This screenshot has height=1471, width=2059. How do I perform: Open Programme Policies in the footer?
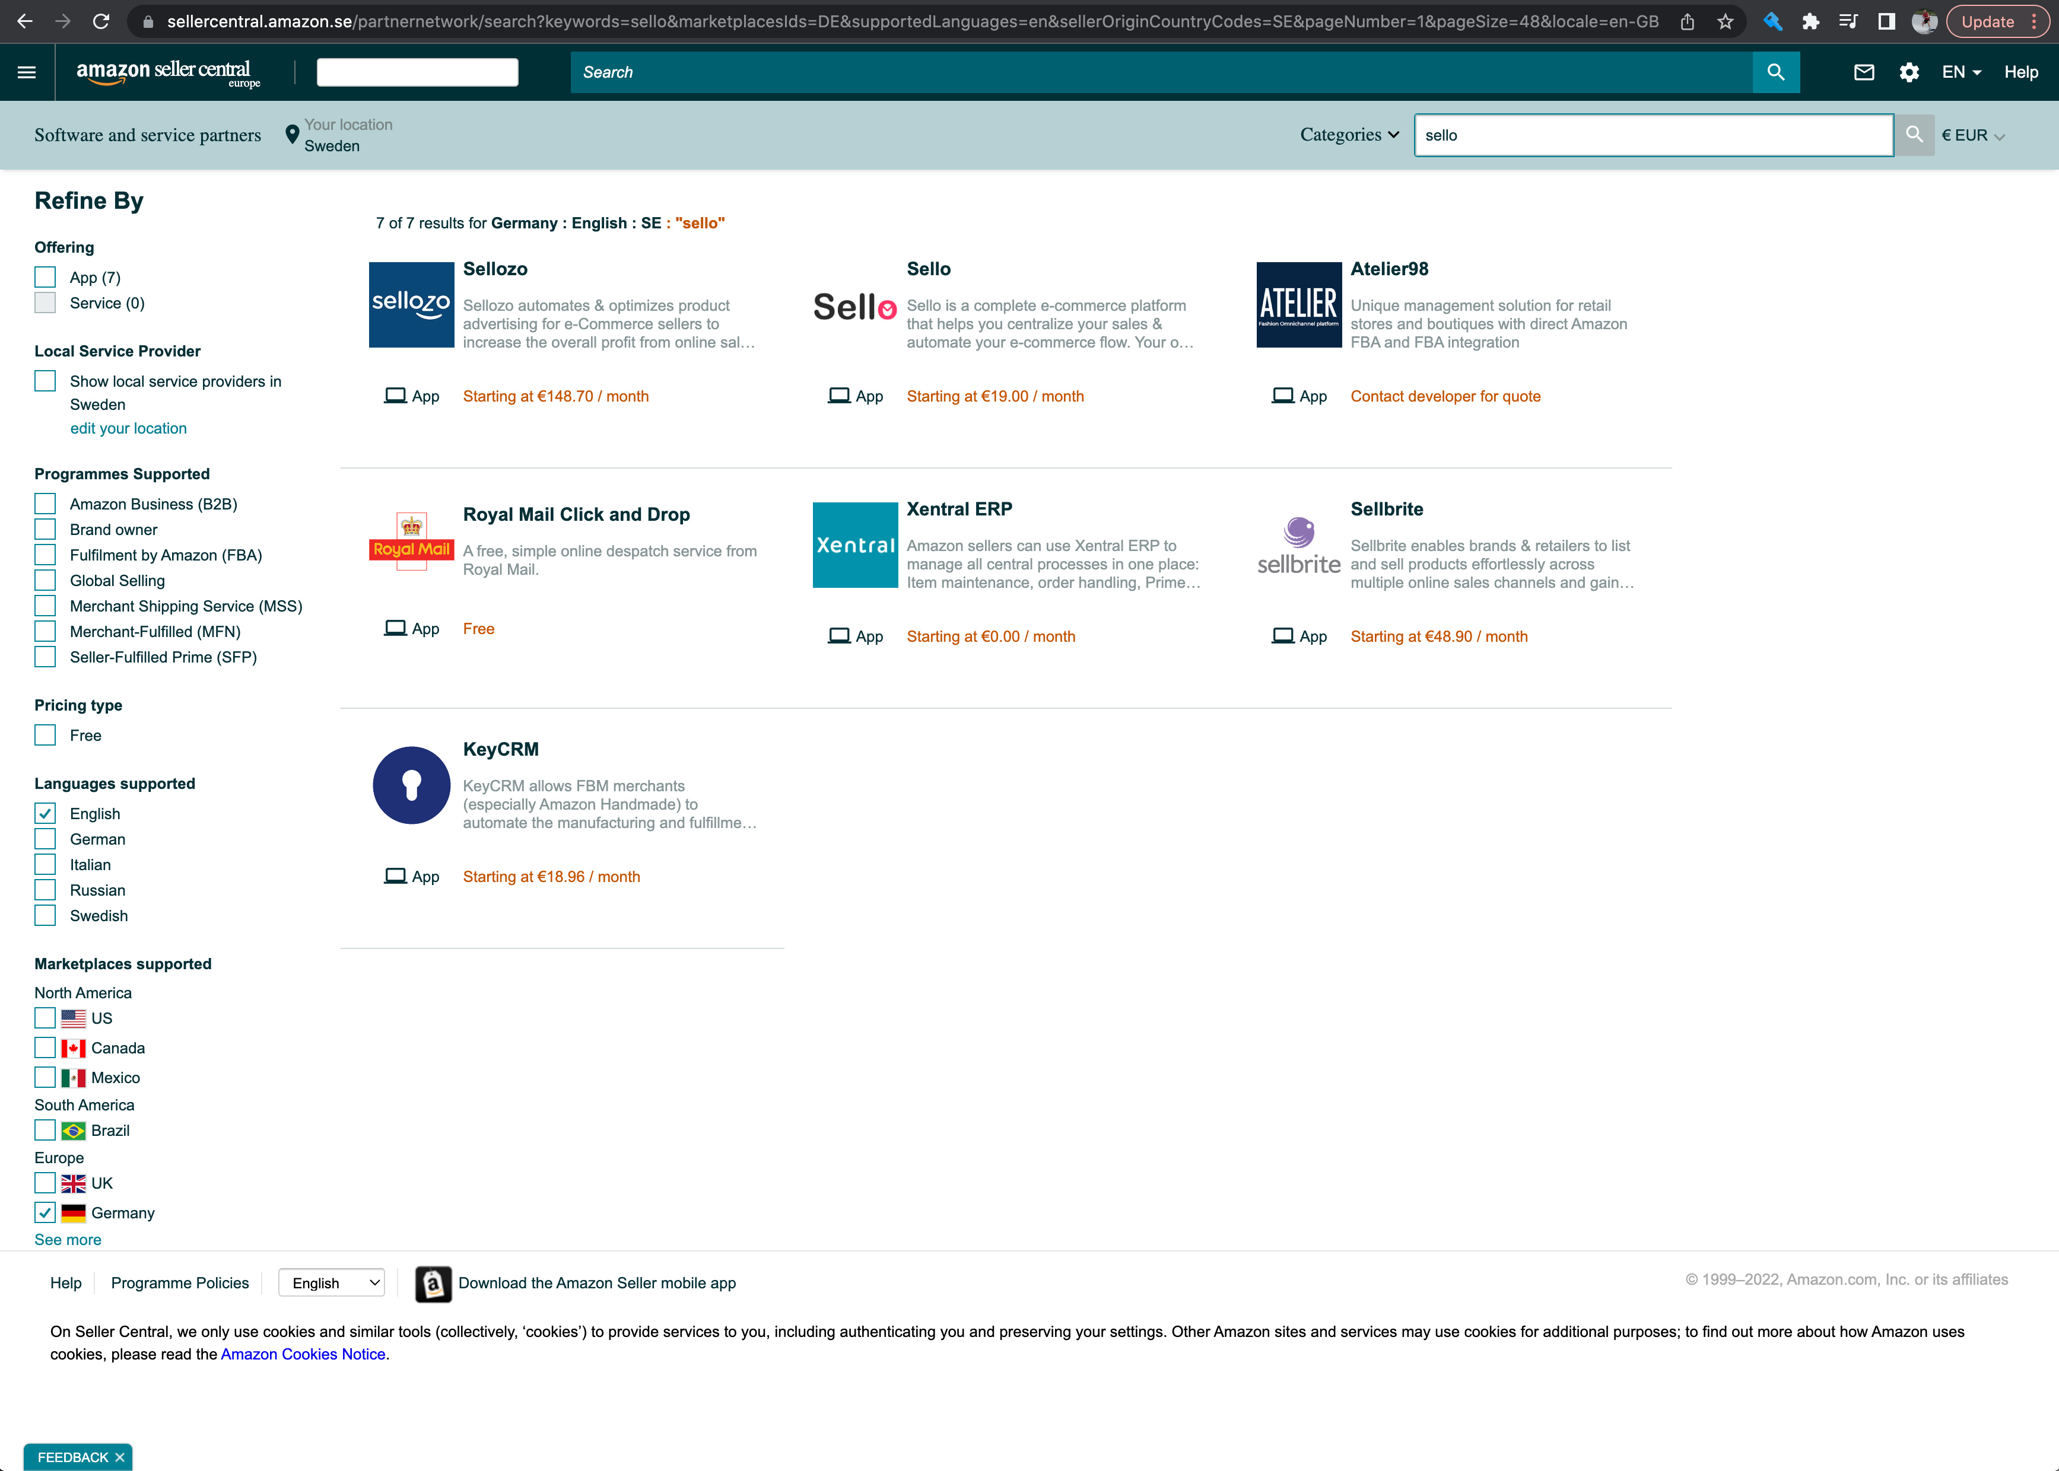click(x=179, y=1282)
